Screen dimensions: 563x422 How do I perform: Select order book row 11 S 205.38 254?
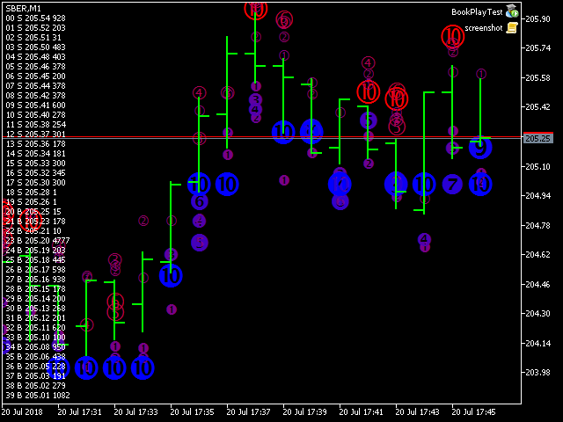(35, 125)
